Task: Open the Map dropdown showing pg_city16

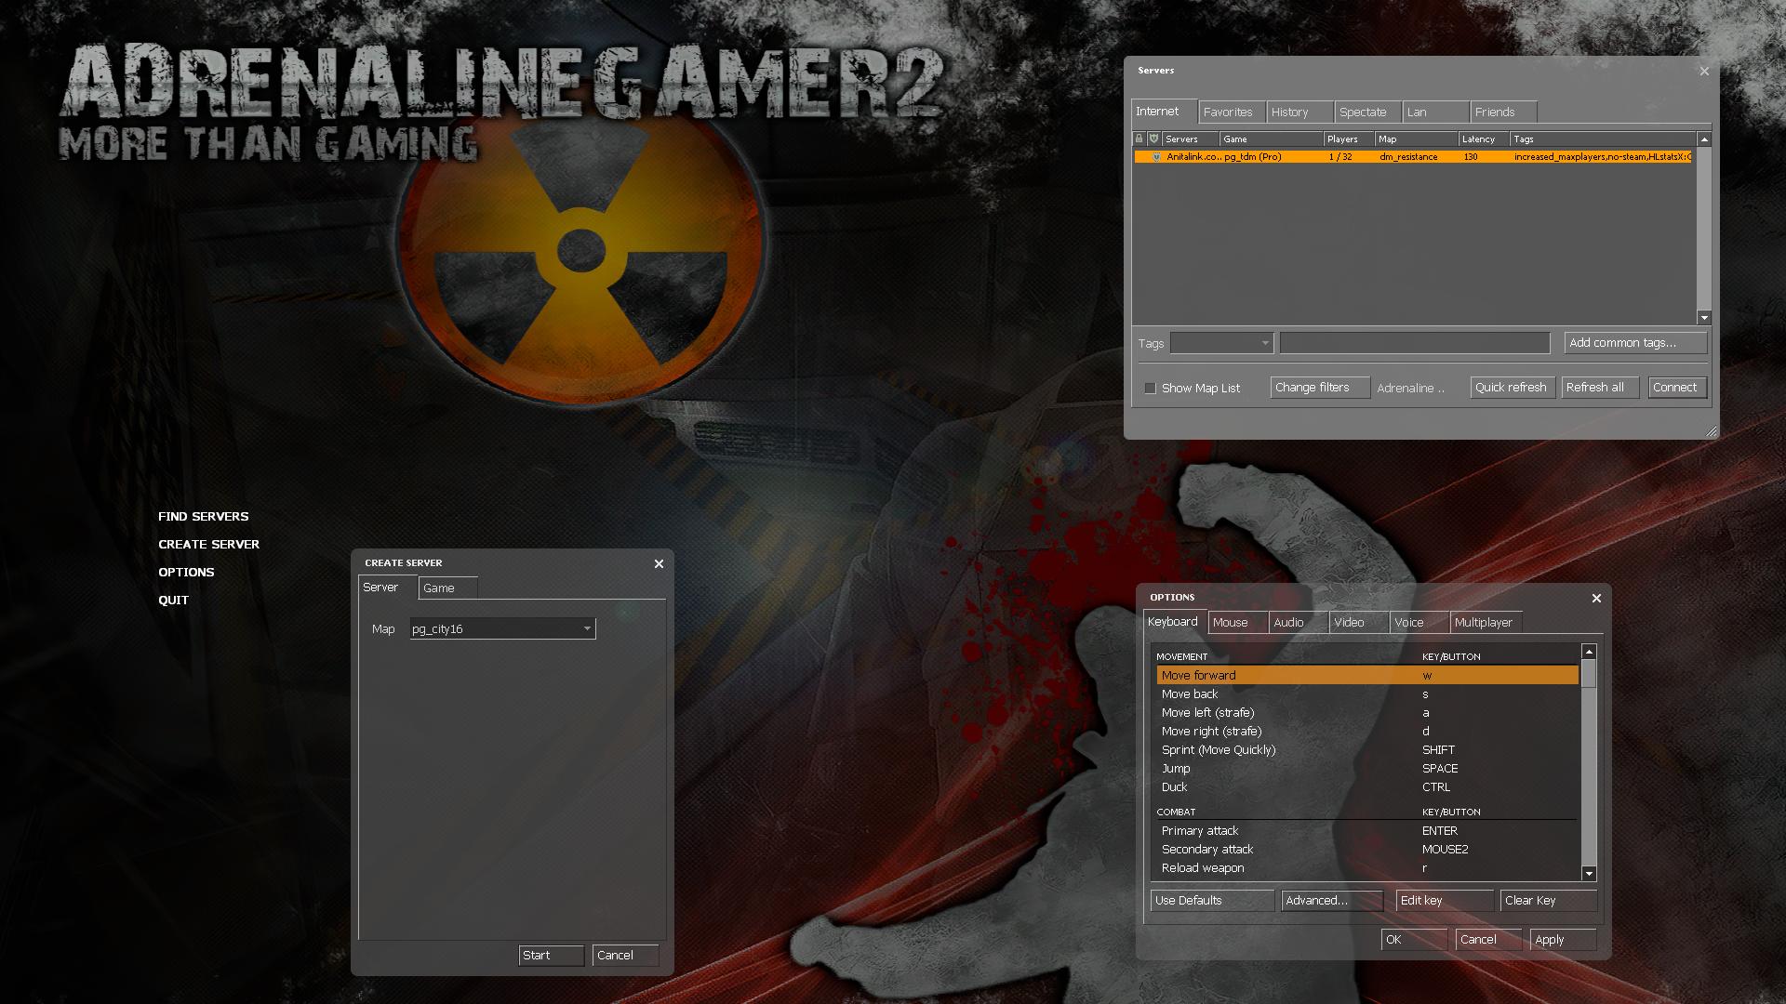Action: click(x=502, y=628)
